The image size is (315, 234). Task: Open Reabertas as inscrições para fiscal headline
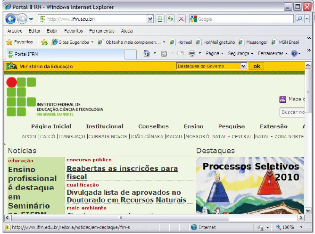tap(122, 173)
